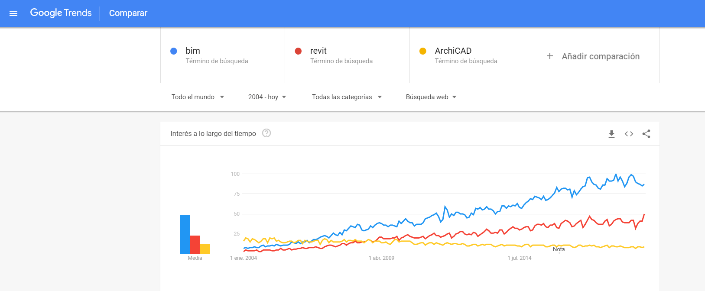Open the hamburger main menu

tap(13, 13)
